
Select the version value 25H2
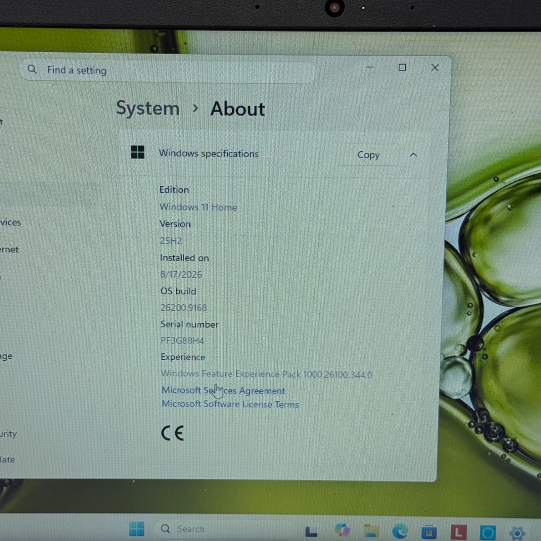(171, 241)
